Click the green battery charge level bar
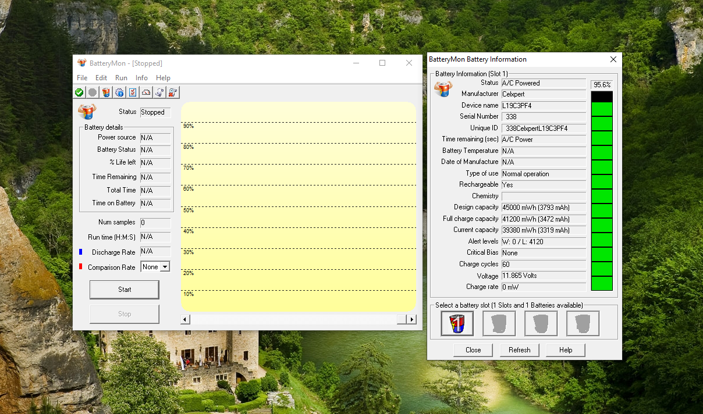 pyautogui.click(x=602, y=196)
